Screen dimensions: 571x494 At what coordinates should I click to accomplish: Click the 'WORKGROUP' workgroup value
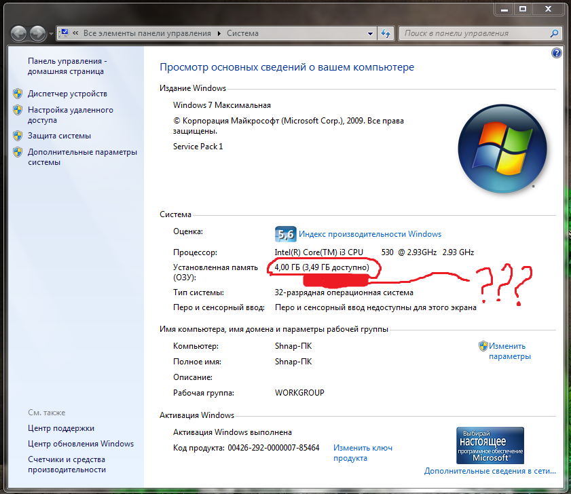click(x=299, y=393)
